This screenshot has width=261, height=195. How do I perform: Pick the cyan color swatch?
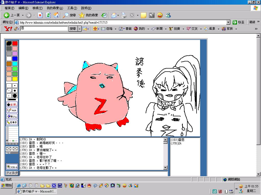[x=15, y=64]
